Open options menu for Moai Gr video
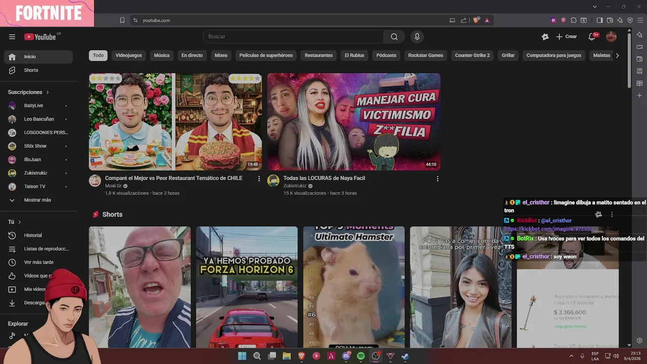 click(259, 178)
